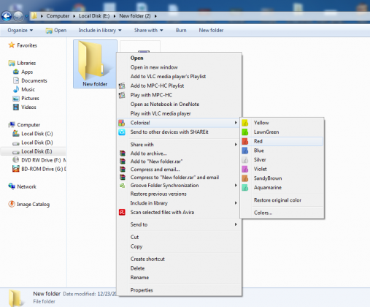Screen dimensions: 370x307
Task: Click the Image Catalog icon in sidebar
Action: click(12, 204)
